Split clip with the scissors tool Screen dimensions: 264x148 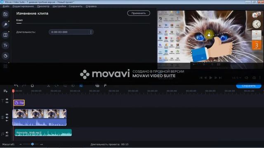[49, 86]
